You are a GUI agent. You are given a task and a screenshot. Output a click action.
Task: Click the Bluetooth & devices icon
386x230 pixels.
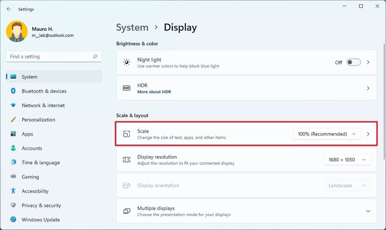[x=13, y=91]
